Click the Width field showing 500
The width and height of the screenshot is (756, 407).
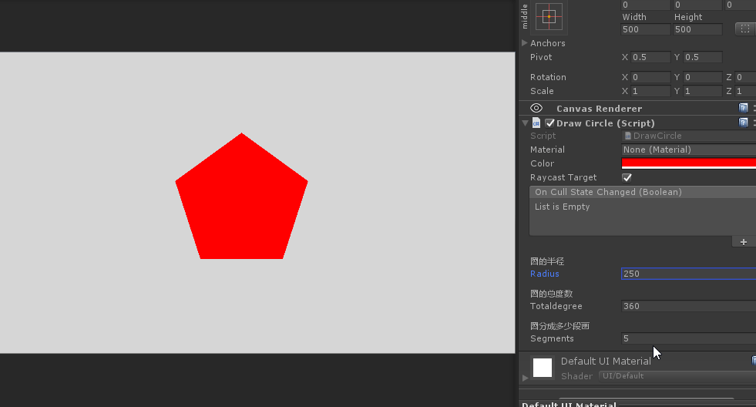pyautogui.click(x=646, y=29)
